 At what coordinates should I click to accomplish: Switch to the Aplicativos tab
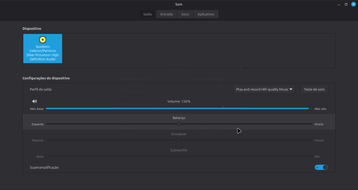coord(206,14)
